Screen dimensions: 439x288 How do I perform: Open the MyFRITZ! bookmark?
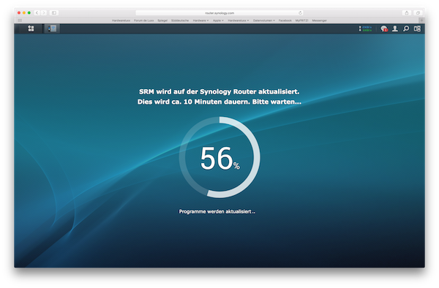pos(301,20)
